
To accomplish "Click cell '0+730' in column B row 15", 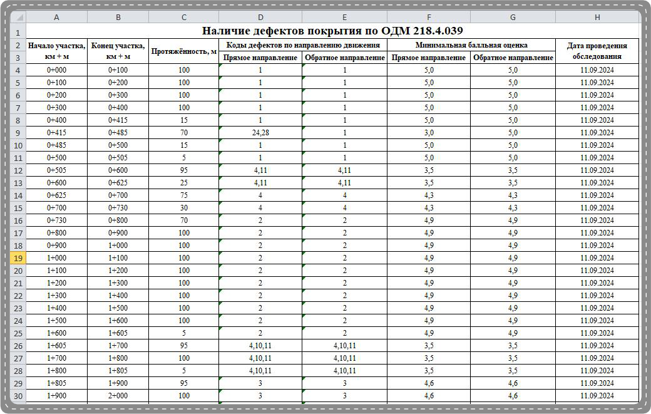I will [x=118, y=207].
